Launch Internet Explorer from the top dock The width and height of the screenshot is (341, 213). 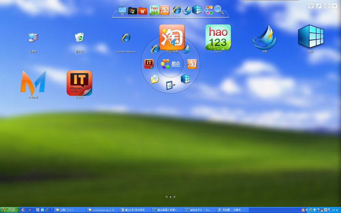click(177, 10)
